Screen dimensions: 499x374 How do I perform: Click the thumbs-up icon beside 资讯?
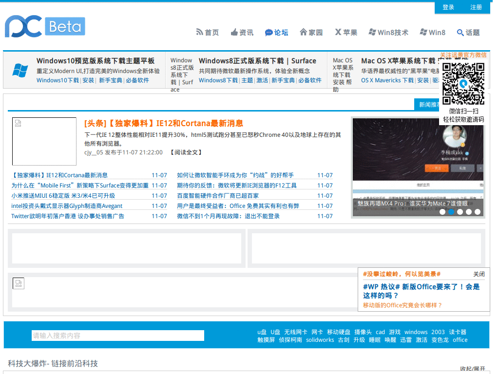point(234,32)
